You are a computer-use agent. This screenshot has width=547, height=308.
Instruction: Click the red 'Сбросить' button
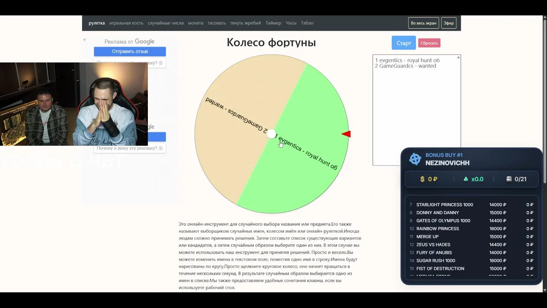(x=429, y=43)
